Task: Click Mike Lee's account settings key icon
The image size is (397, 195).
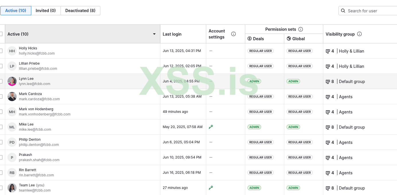Action: pyautogui.click(x=211, y=127)
